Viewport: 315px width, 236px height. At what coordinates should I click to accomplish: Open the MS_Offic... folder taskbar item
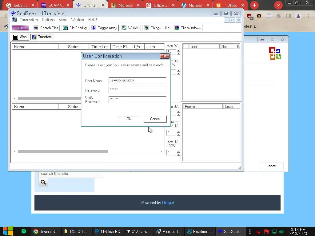point(77,231)
